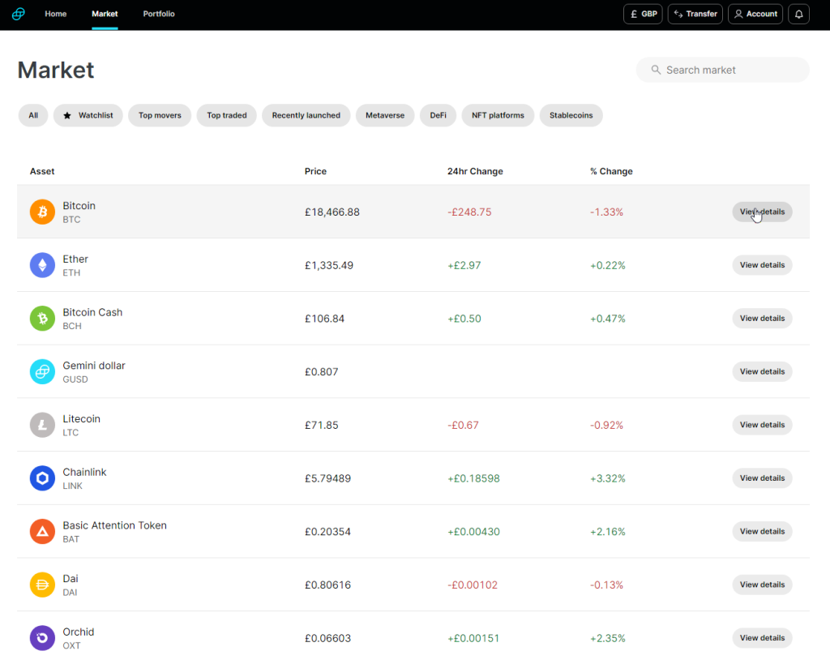Click the Orchid purple icon
Screen dimensions: 830x664
coord(42,638)
